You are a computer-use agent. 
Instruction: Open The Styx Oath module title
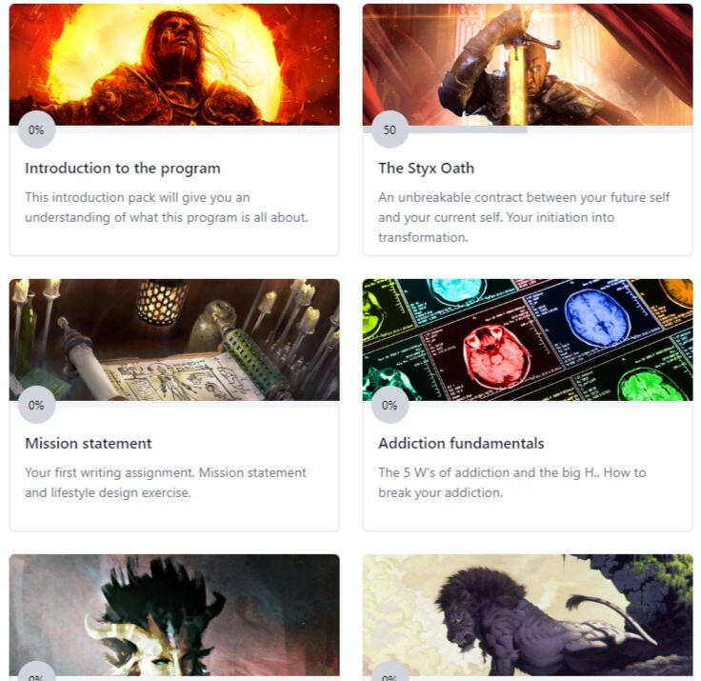tap(426, 169)
